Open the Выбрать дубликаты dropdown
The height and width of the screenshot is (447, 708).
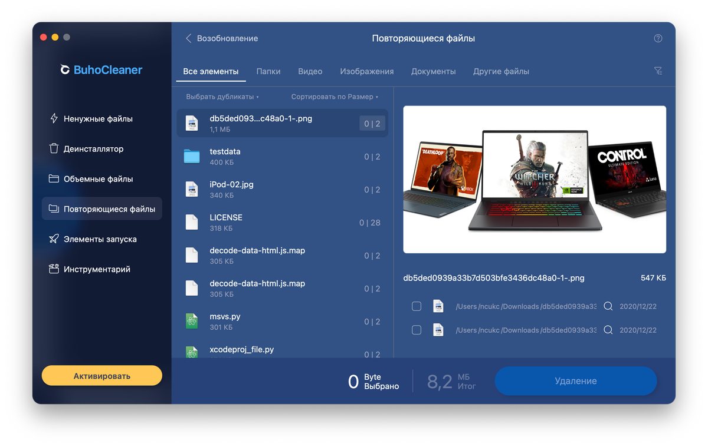(x=222, y=97)
